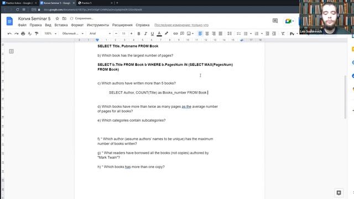The width and height of the screenshot is (354, 199).
Task: Decrease font size with minus button
Action: 116,34
